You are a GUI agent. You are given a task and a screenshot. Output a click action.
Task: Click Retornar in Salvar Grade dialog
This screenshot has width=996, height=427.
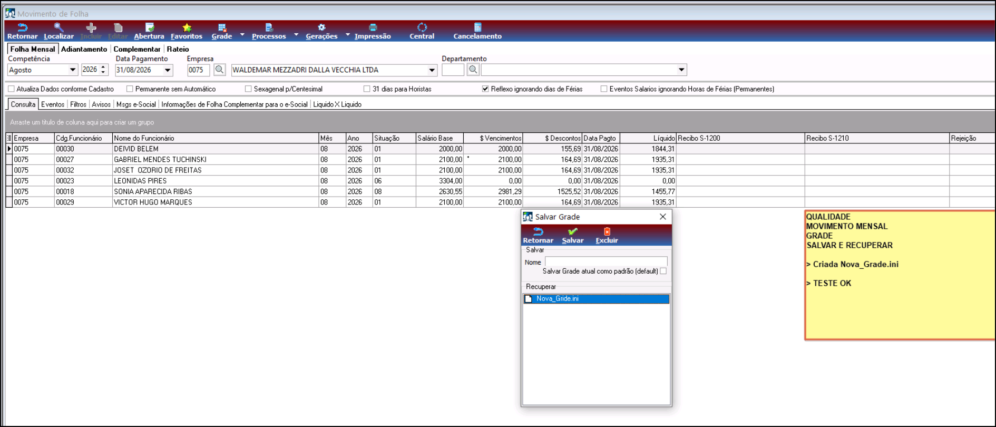coord(538,236)
